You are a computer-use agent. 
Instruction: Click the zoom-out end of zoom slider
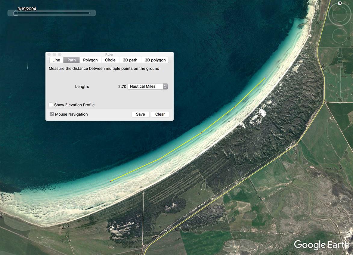click(x=339, y=100)
